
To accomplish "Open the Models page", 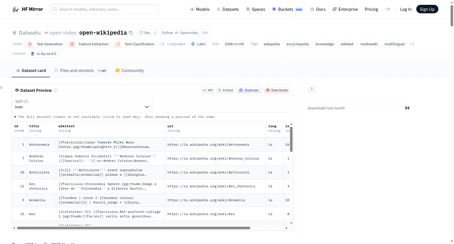I will pos(200,9).
